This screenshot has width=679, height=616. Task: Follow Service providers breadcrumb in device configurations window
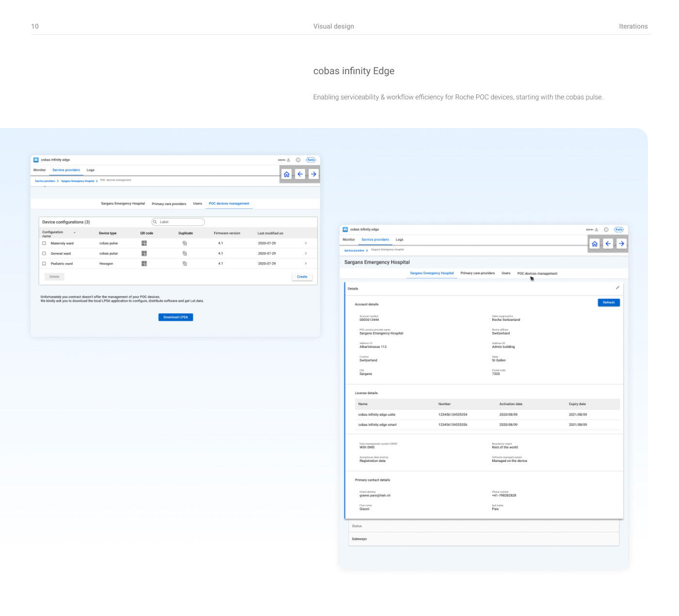tap(45, 181)
